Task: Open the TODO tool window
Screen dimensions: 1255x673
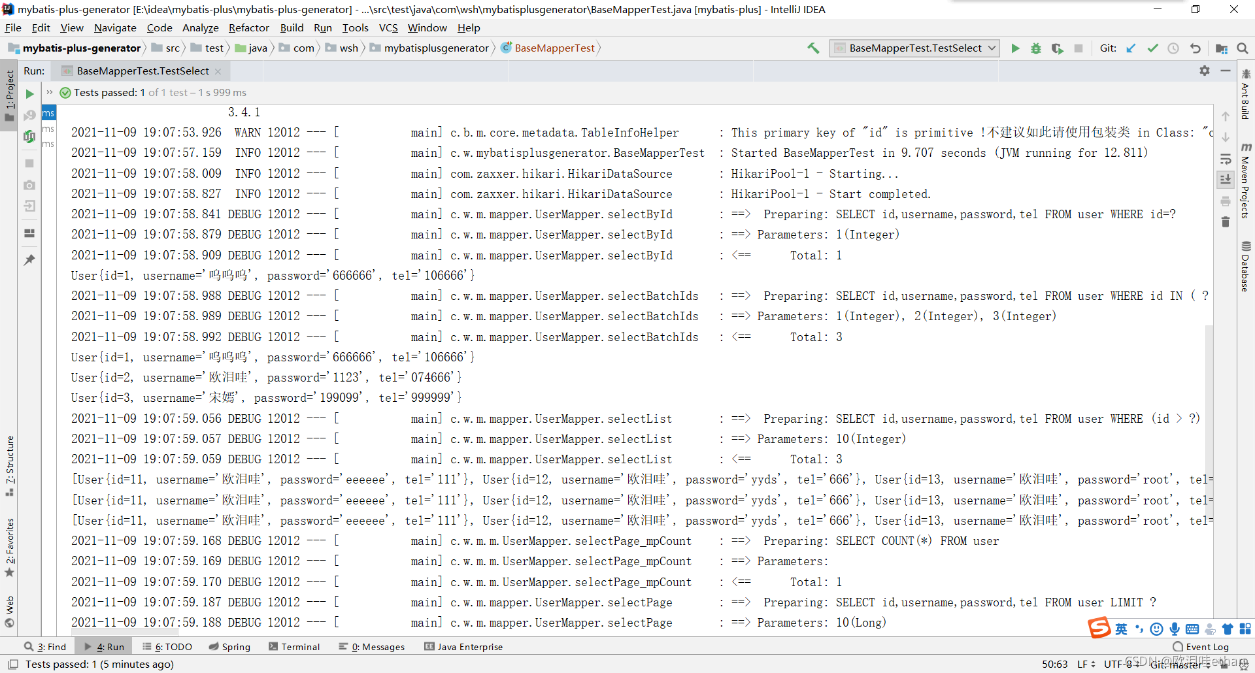Action: click(167, 647)
